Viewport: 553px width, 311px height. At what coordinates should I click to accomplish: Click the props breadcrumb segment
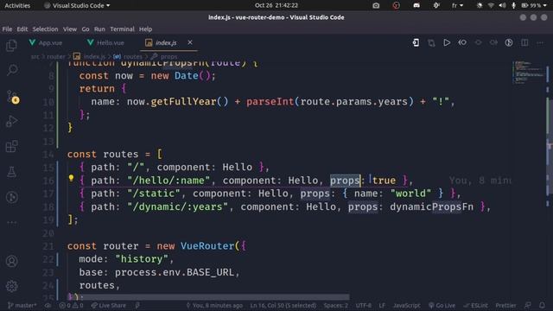(164, 56)
